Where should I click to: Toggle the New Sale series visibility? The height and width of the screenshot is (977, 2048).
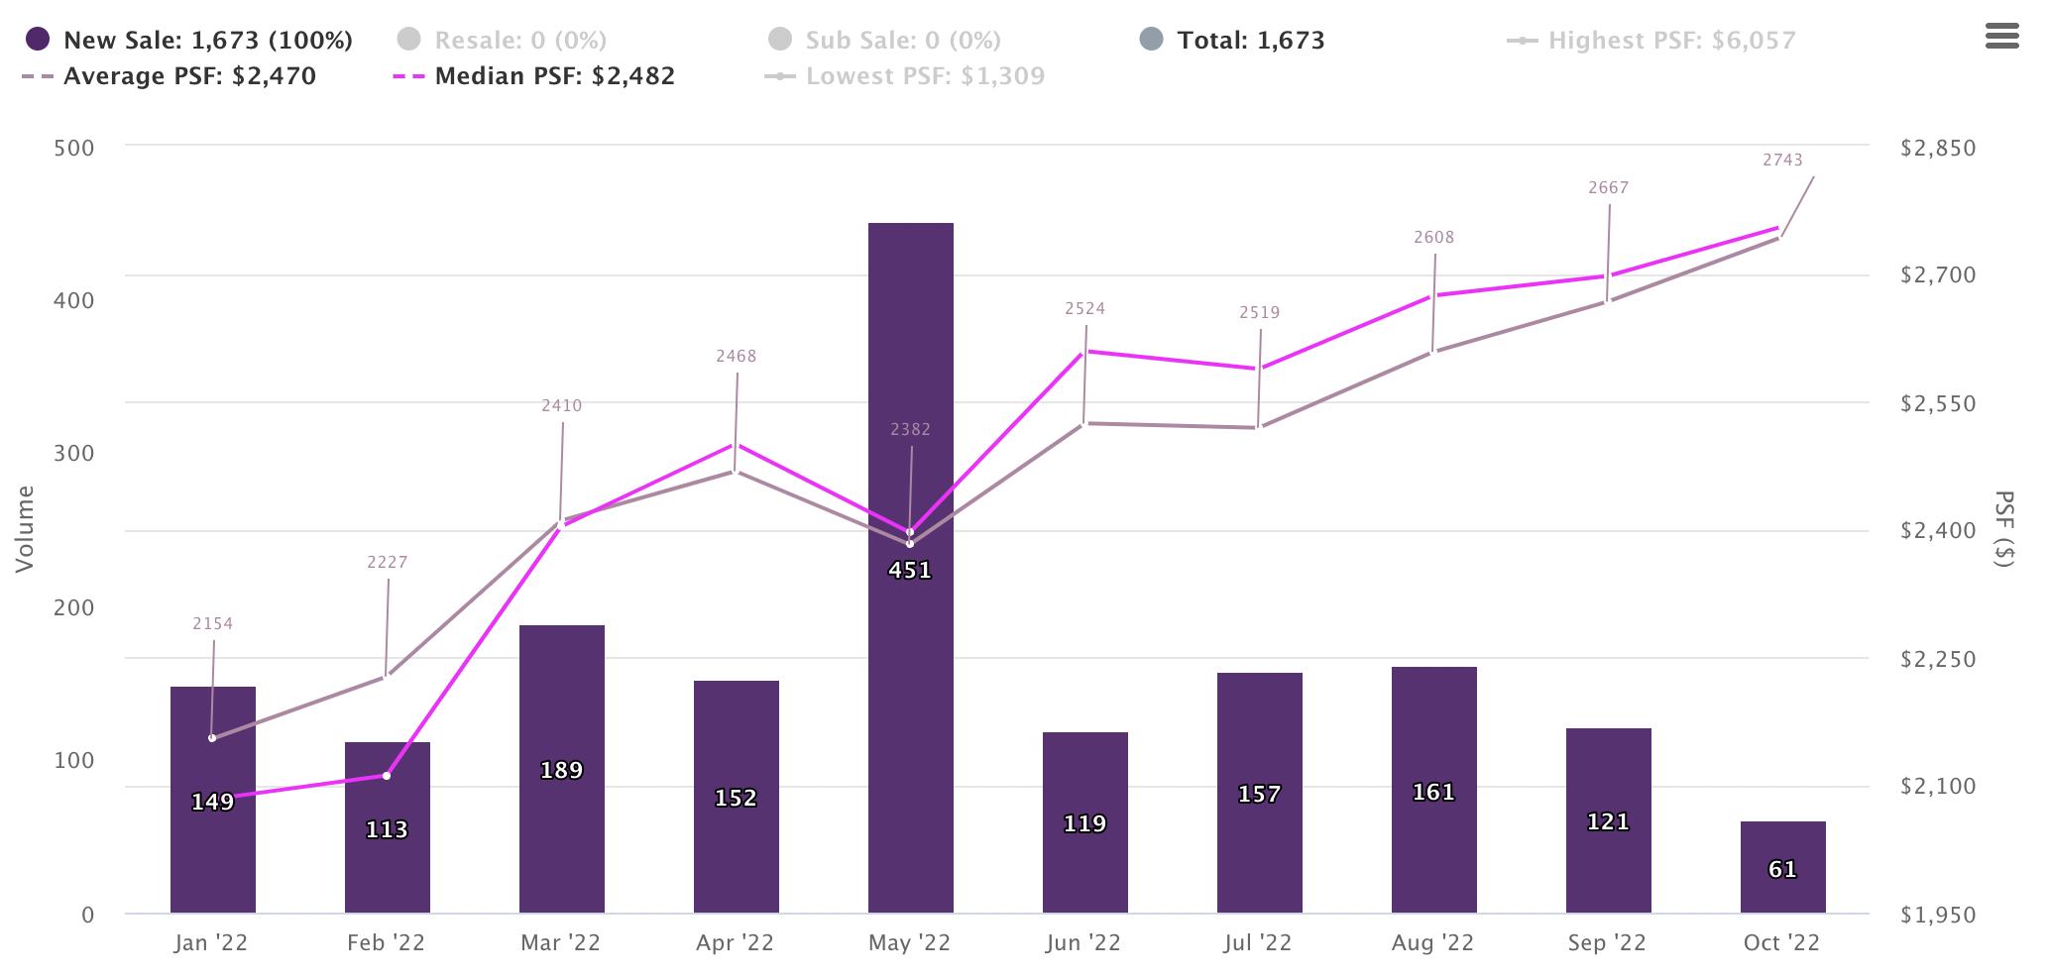point(207,41)
